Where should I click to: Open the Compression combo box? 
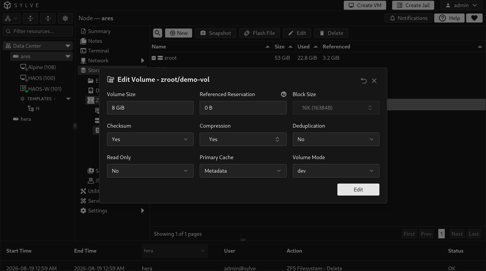tap(243, 139)
